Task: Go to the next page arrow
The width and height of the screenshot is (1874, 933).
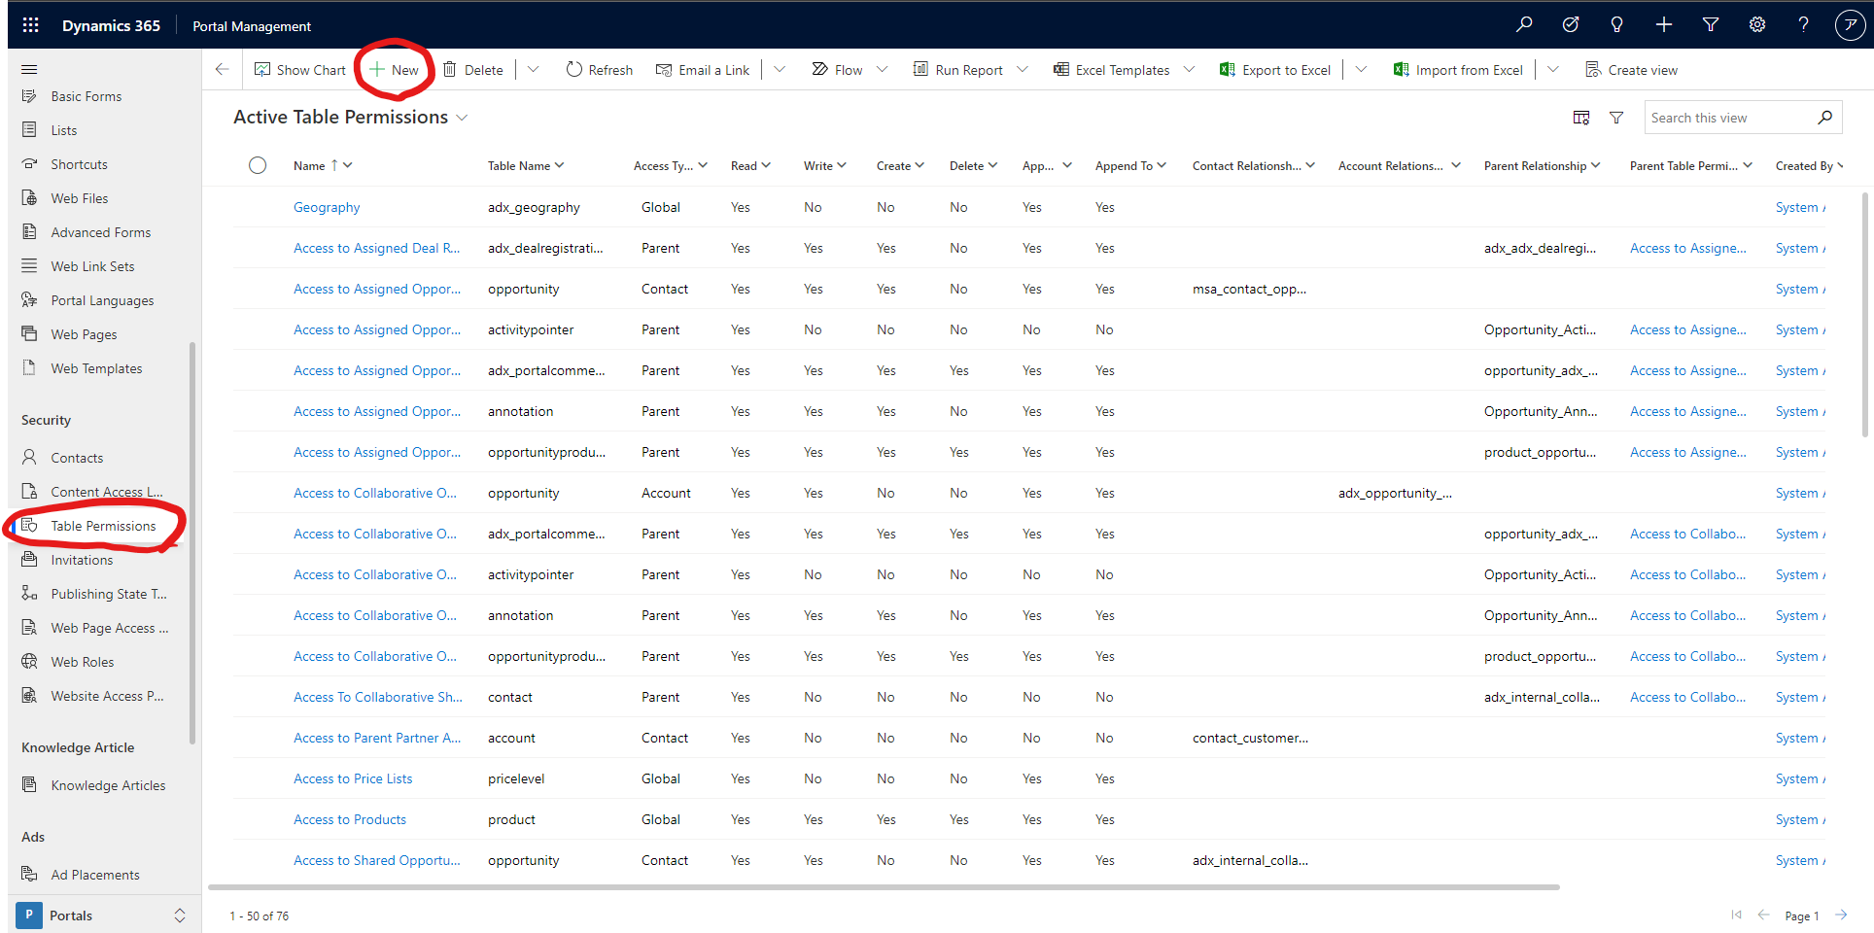Action: pyautogui.click(x=1841, y=915)
